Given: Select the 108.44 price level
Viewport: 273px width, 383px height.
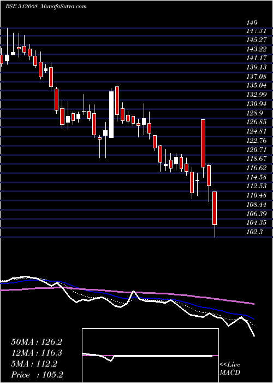Looking at the screenshot, I should click(257, 205).
